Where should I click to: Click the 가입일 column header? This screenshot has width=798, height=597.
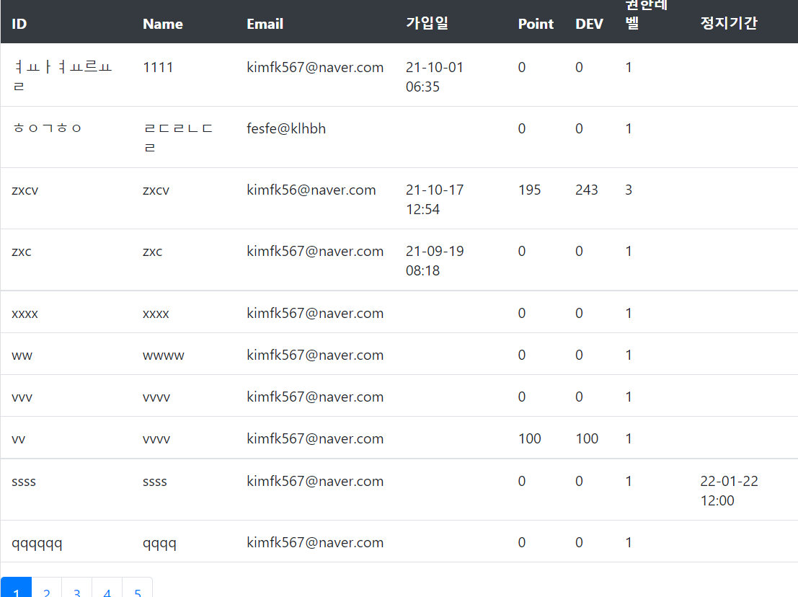click(x=427, y=23)
